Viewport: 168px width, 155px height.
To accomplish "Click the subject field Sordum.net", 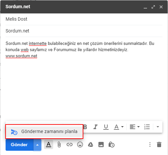I will coord(84,31).
